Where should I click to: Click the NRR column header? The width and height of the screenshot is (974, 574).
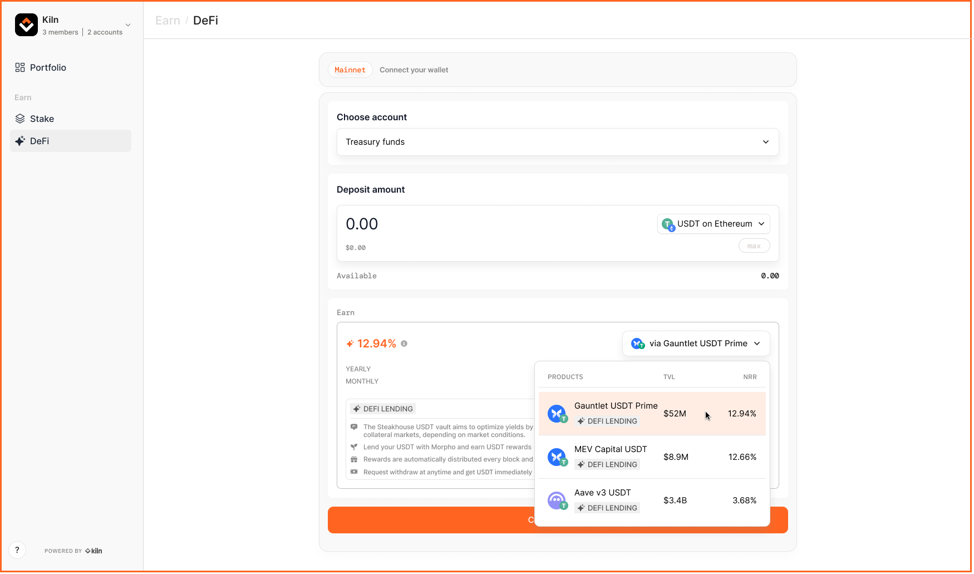point(750,377)
